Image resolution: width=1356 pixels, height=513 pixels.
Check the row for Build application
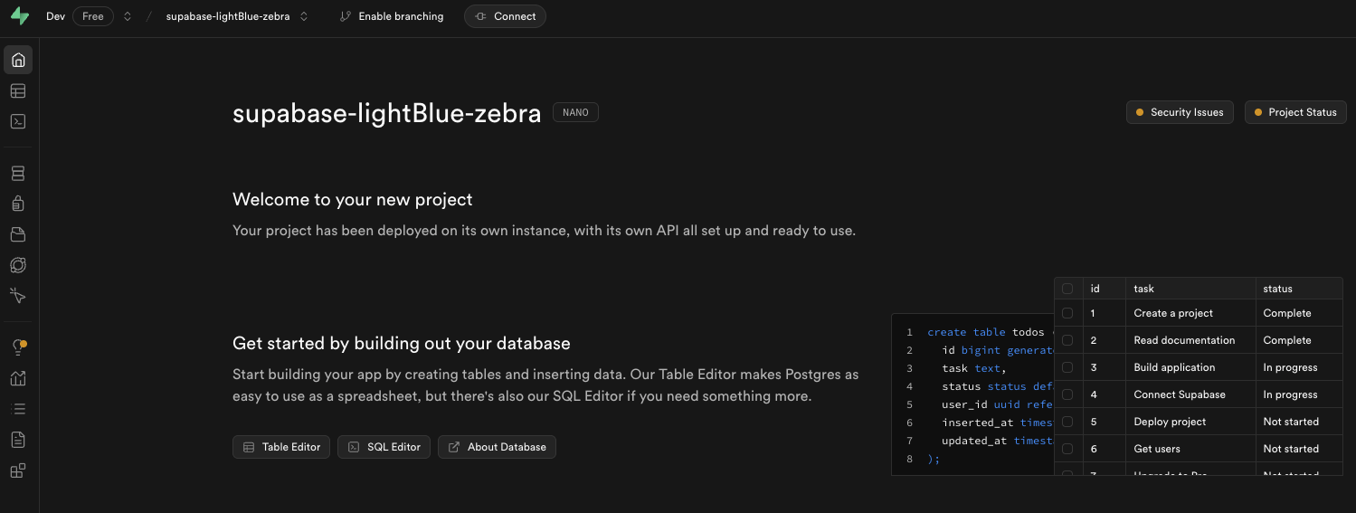coord(1067,367)
